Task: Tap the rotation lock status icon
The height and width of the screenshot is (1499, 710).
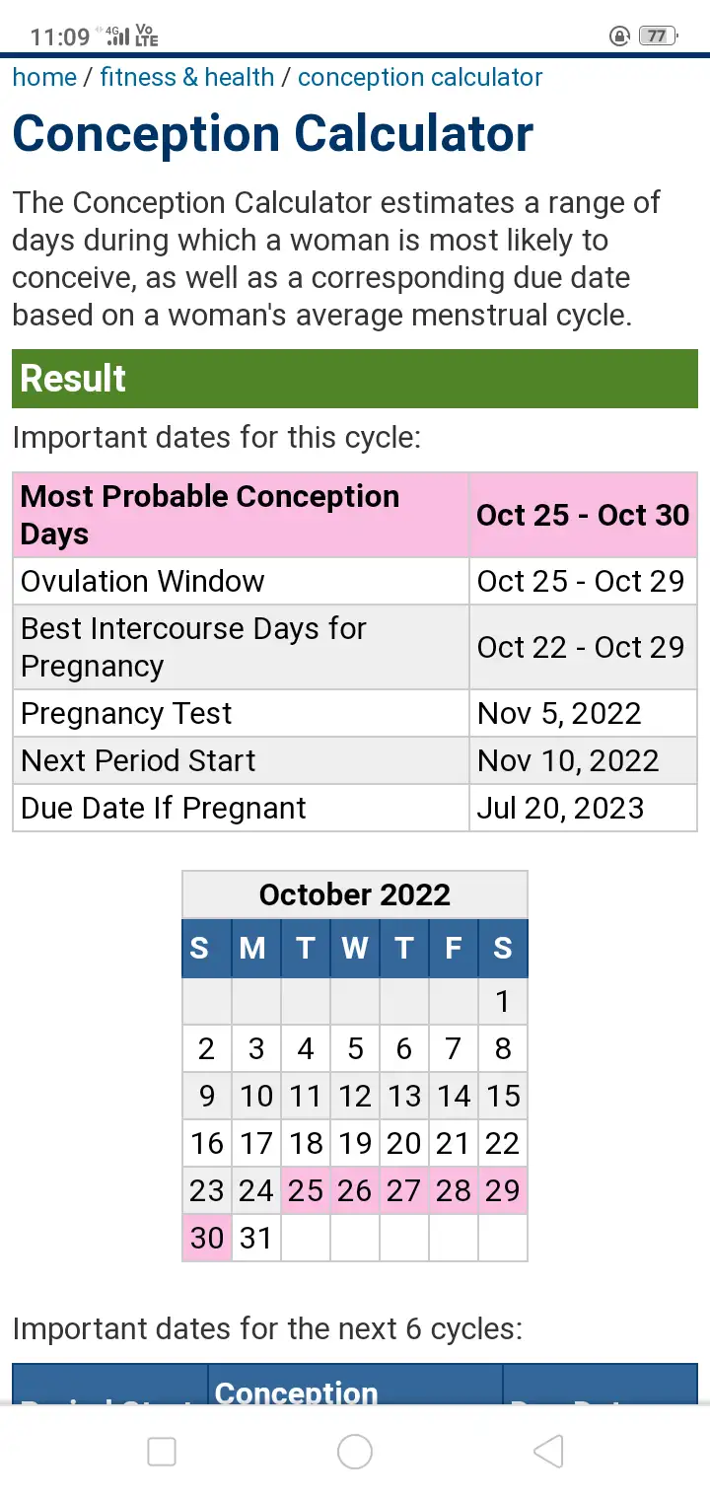Action: pyautogui.click(x=620, y=36)
